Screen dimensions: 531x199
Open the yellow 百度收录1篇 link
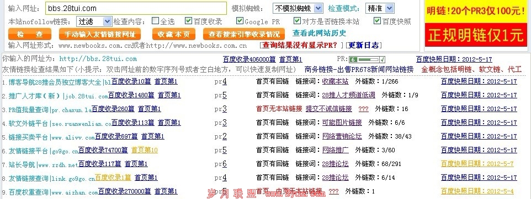113,178
